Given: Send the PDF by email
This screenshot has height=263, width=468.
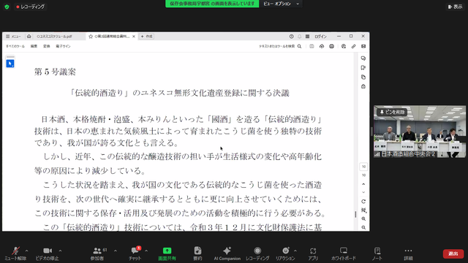Looking at the screenshot, I should click(363, 46).
